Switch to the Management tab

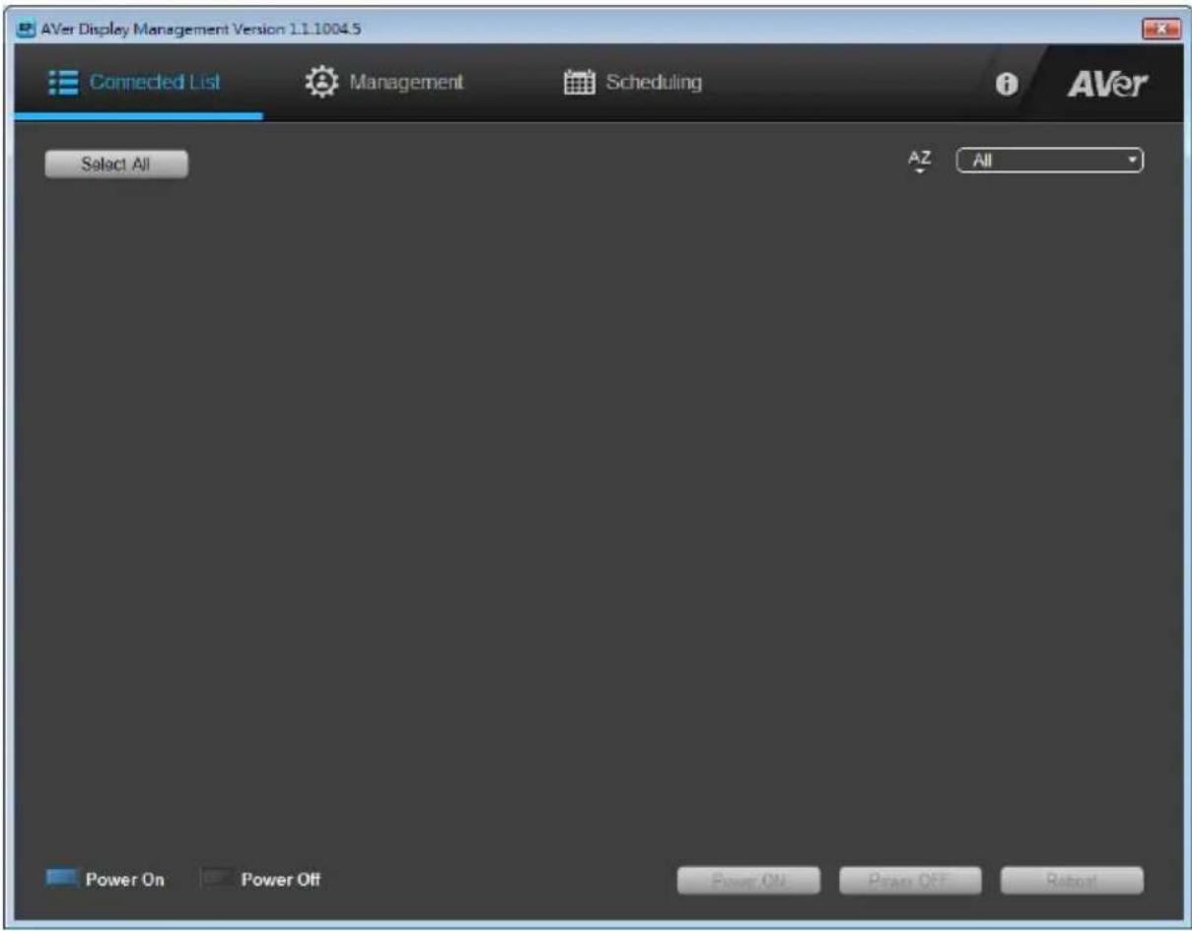[385, 83]
